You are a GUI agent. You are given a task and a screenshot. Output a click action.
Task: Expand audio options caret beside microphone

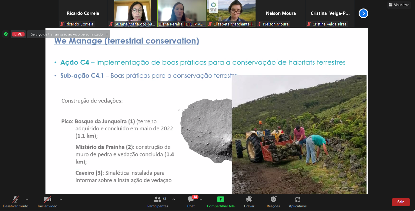point(27,199)
